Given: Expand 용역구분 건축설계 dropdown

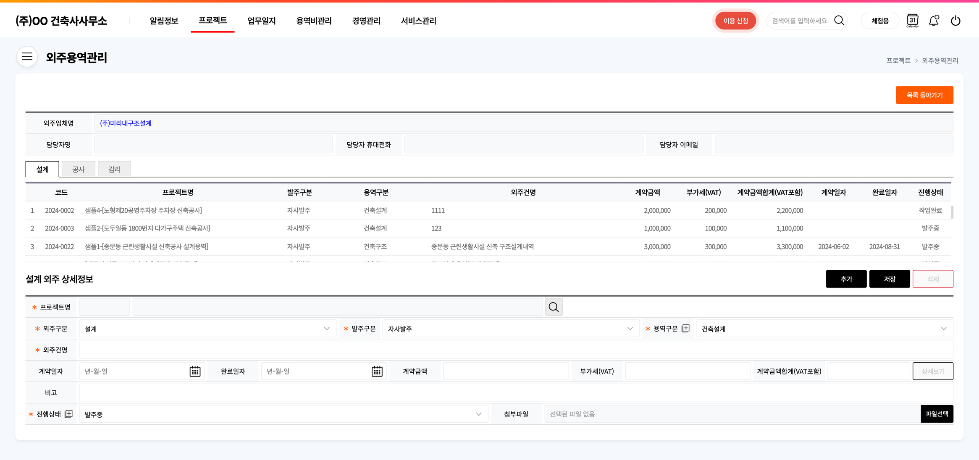Looking at the screenshot, I should tap(824, 329).
